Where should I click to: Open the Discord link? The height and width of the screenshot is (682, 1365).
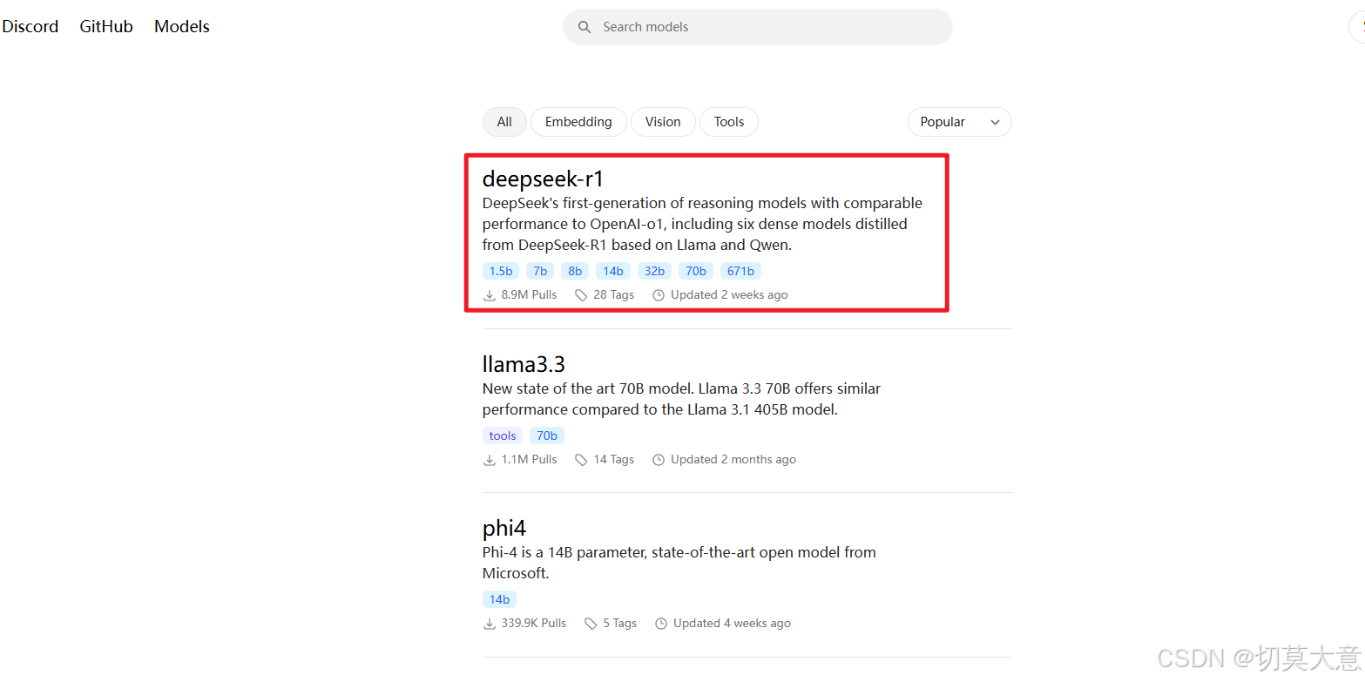30,26
